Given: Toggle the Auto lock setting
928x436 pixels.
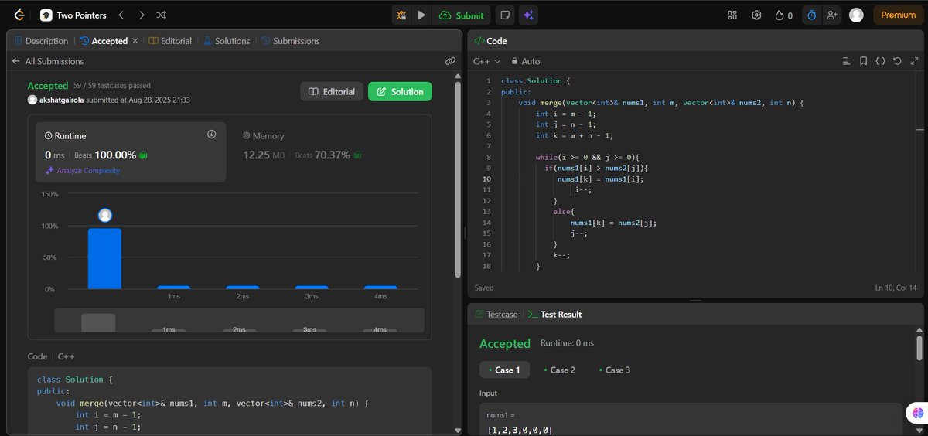Looking at the screenshot, I should tap(524, 61).
